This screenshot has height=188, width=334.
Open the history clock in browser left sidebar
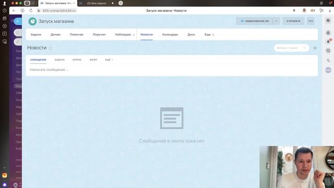point(5,10)
